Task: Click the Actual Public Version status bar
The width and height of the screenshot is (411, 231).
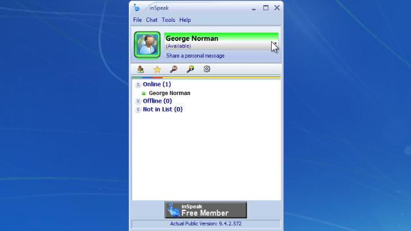Action: point(205,224)
